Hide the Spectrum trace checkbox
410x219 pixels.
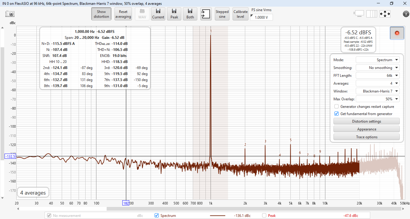156,215
